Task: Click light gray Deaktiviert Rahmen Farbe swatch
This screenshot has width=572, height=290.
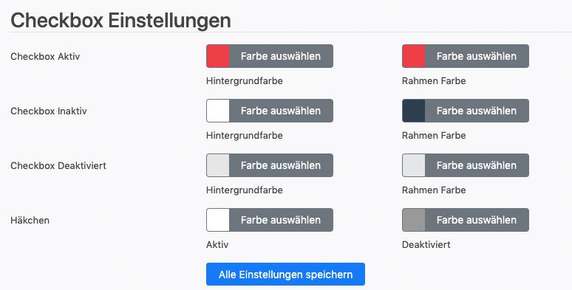Action: pyautogui.click(x=414, y=165)
